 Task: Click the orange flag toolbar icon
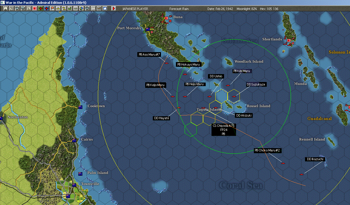(52, 8)
